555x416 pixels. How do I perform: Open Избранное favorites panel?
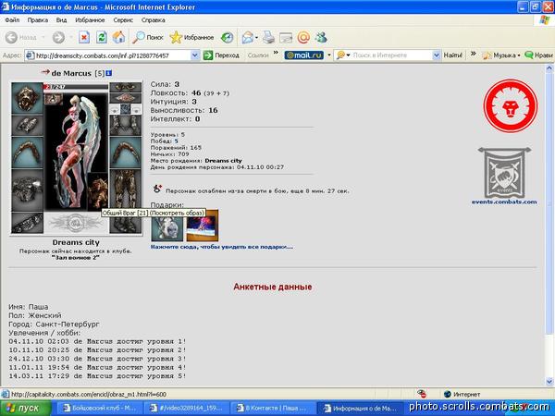(x=191, y=37)
